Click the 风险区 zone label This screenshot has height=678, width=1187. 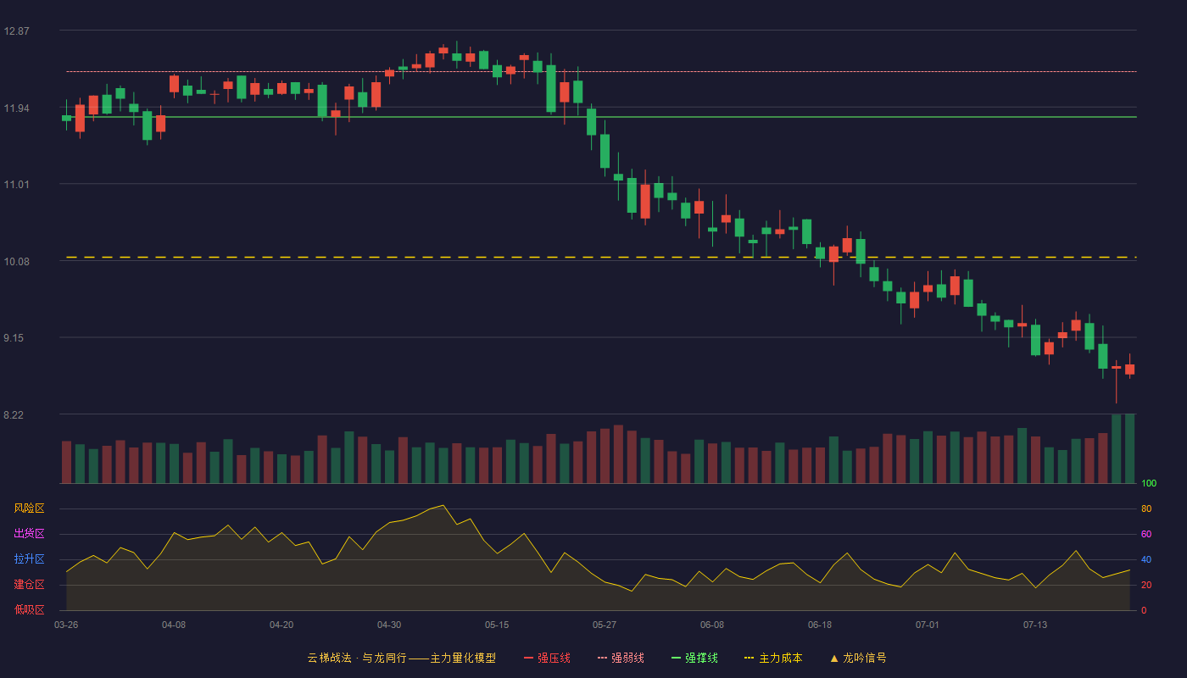coord(29,508)
